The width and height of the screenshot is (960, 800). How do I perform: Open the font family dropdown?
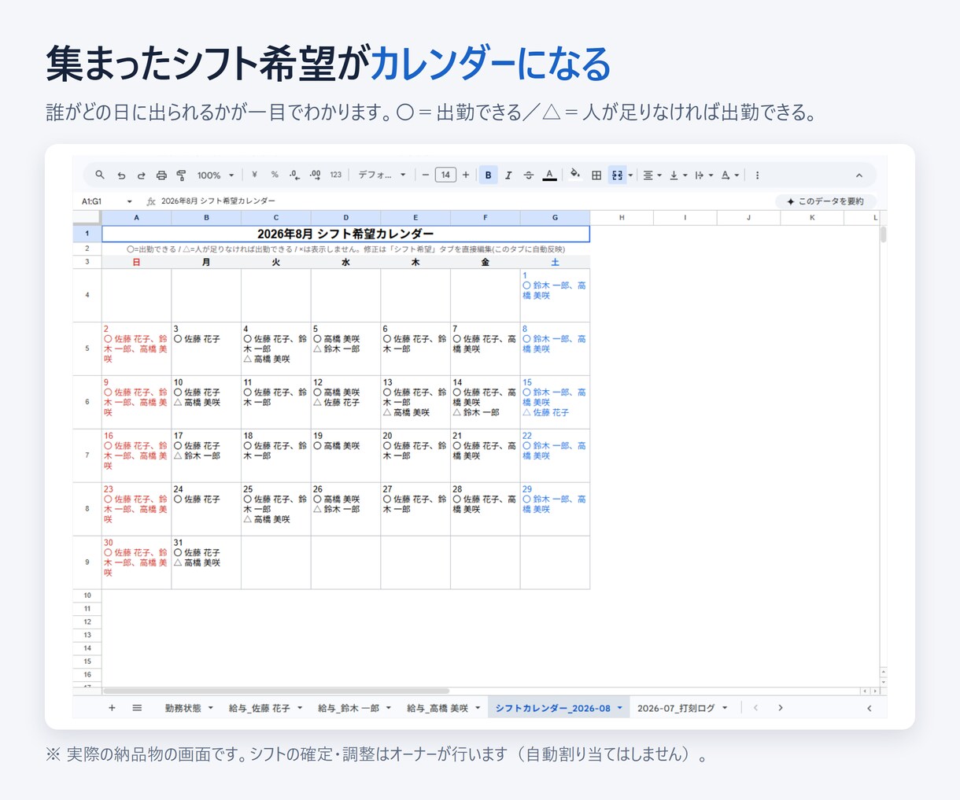coord(382,175)
